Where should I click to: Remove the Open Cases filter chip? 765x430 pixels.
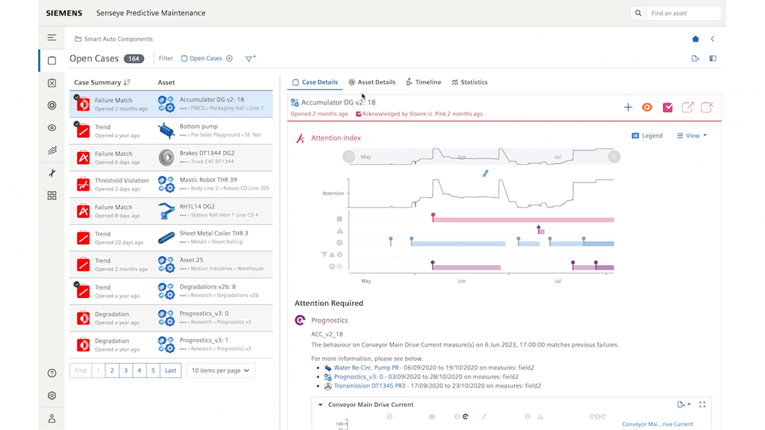[229, 58]
